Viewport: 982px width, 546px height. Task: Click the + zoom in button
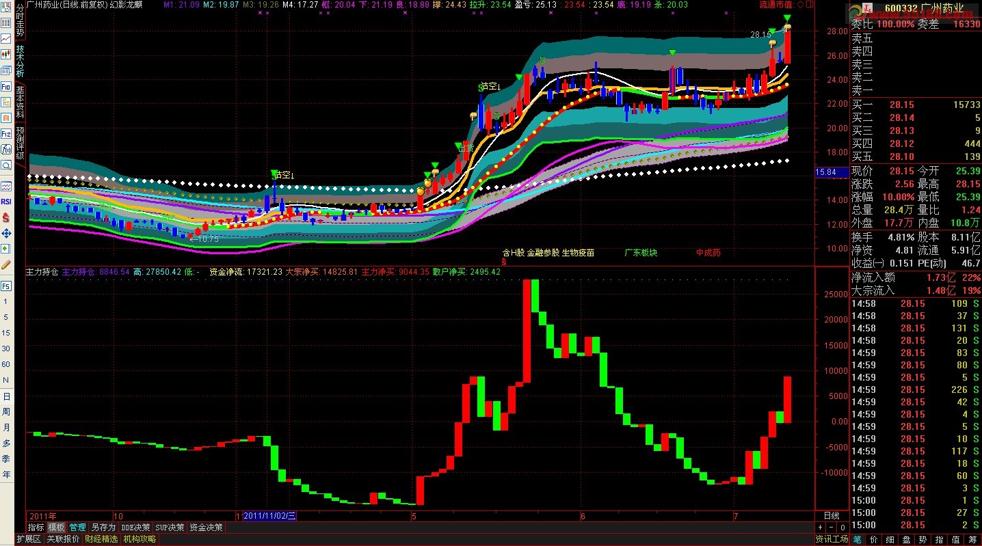pos(820,528)
